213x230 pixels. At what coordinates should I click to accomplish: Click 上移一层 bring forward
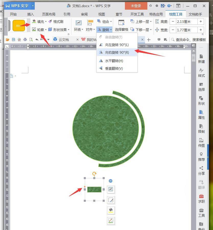pos(141,22)
